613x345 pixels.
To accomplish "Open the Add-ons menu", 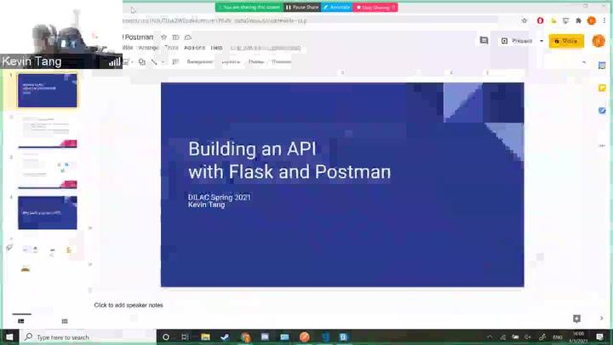I will 194,48.
